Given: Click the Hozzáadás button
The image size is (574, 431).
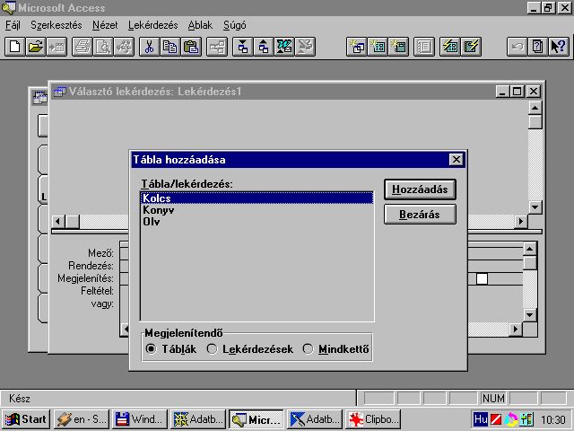Looking at the screenshot, I should click(x=420, y=189).
